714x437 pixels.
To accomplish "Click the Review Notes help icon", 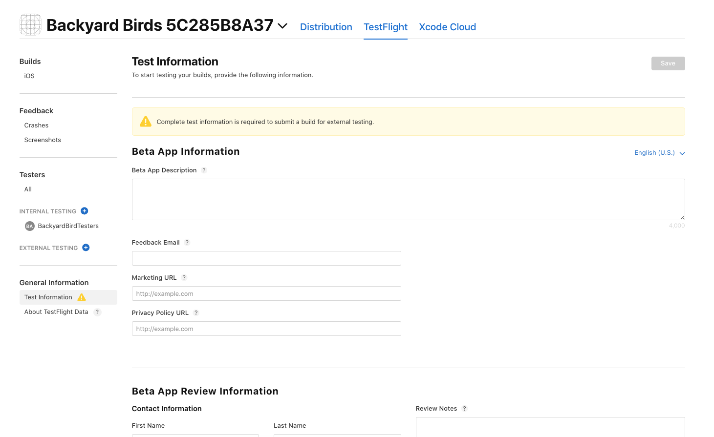I will 464,409.
